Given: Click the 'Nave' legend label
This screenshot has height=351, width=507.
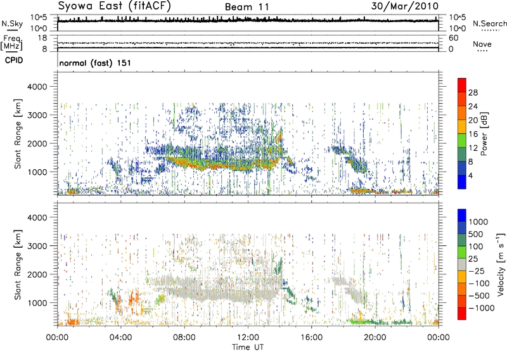Looking at the screenshot, I should point(482,44).
